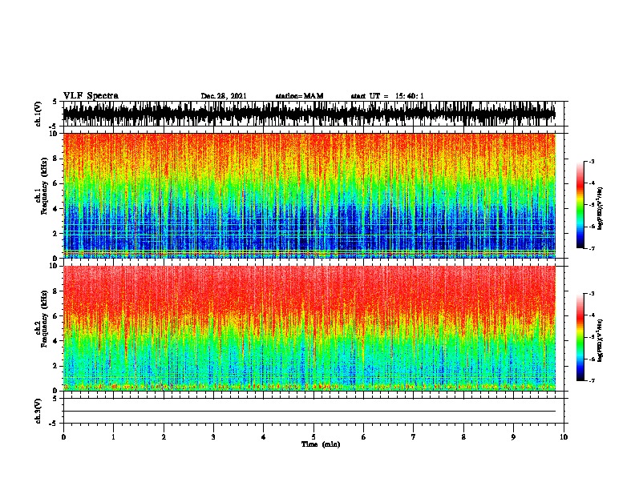Click the ch.2 frequency tick label "6"
The width and height of the screenshot is (635, 490).
point(55,316)
